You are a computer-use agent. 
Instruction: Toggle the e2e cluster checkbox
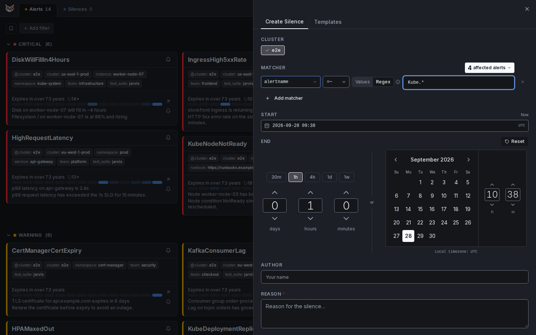pos(273,50)
